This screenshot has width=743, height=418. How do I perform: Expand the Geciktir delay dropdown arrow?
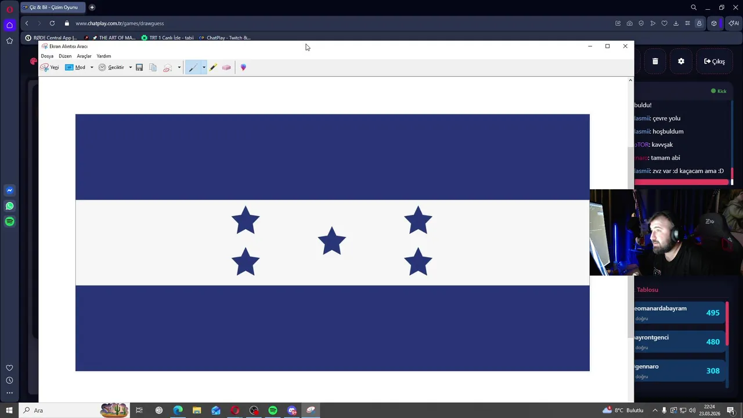pos(130,67)
